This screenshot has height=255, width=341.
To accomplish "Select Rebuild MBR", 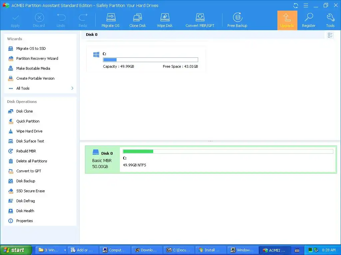I will (26, 151).
